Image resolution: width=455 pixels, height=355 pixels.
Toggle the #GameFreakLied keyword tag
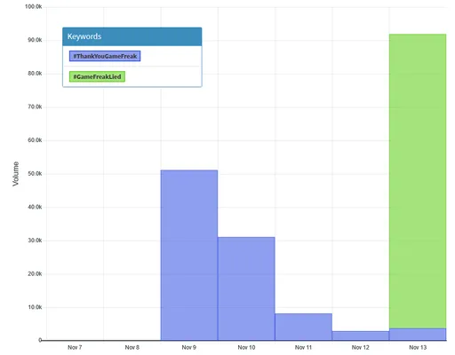pos(97,76)
